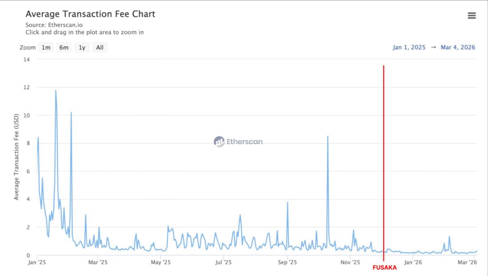Click the arrow between the two date links
Image resolution: width=488 pixels, height=276 pixels.
(x=433, y=47)
